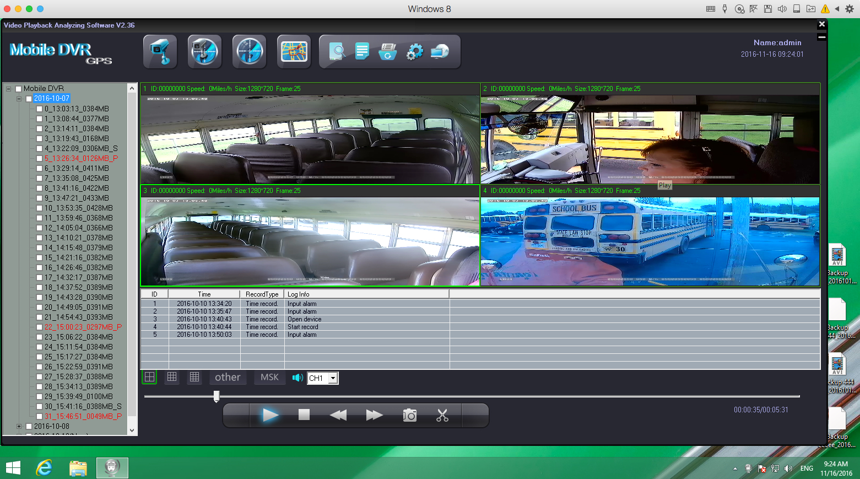
Task: Switch to four-channel grid layout icon
Action: [149, 377]
